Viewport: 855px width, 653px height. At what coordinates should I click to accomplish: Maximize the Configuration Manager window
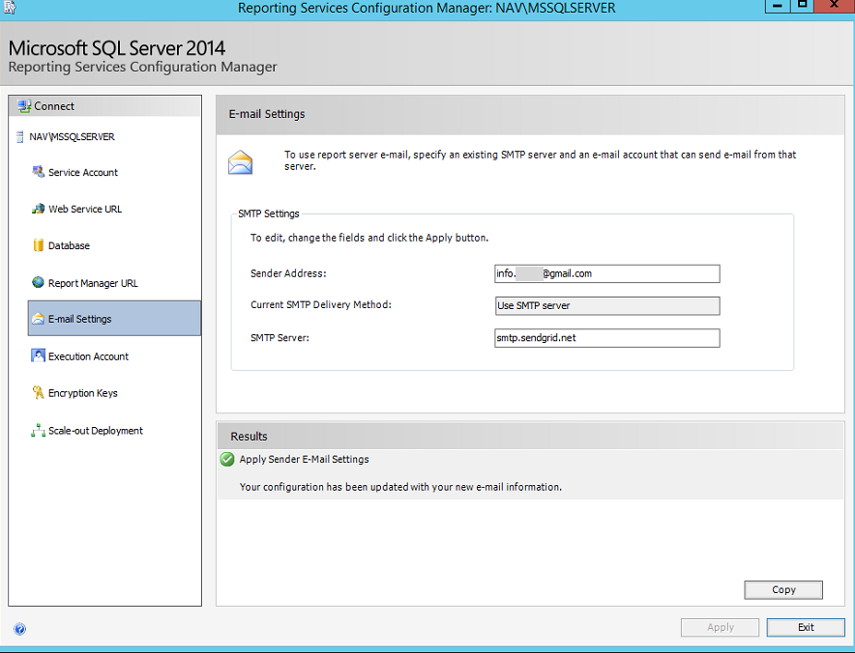point(802,7)
